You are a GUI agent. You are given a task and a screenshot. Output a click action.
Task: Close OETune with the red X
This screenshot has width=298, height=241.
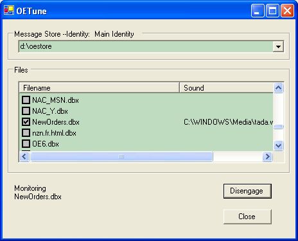tap(287, 10)
